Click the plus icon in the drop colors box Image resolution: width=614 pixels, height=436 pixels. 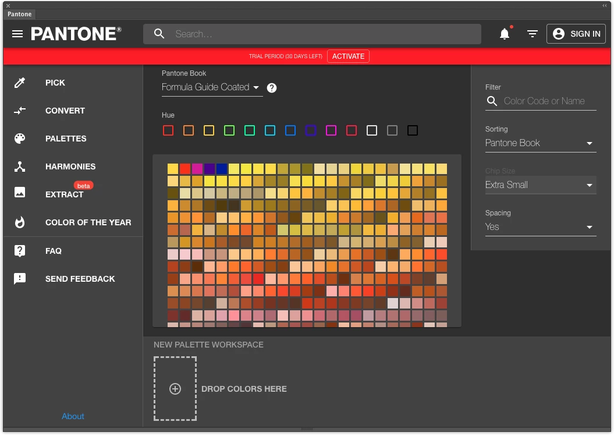[175, 389]
